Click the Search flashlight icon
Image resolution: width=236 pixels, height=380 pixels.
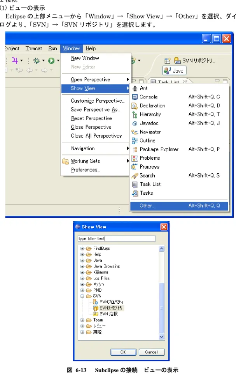135,176
